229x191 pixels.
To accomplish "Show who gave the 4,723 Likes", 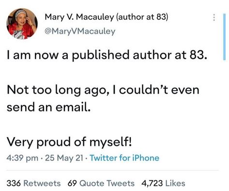I will click(163, 183).
